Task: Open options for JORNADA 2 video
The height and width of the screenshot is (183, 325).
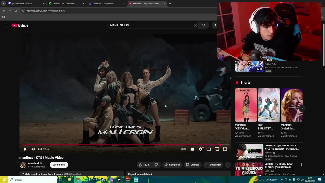Action: [302, 146]
